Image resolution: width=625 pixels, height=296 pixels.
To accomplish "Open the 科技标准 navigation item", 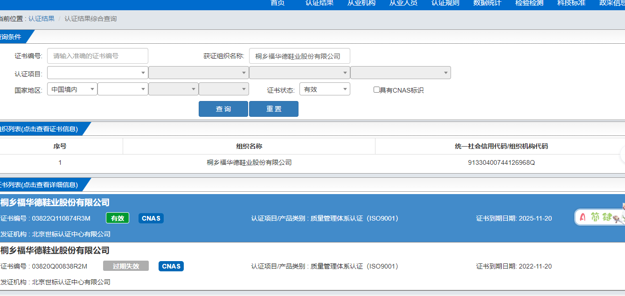I will tap(571, 3).
